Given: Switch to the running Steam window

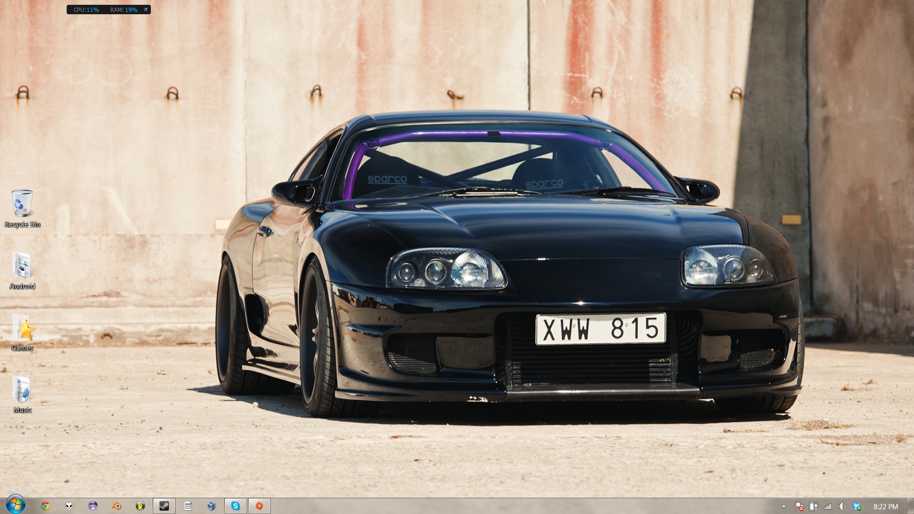Looking at the screenshot, I should [x=164, y=506].
